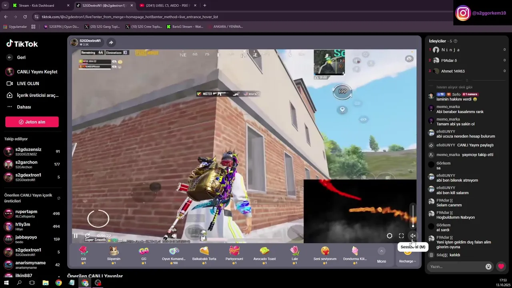512x288 pixels.
Task: Refresh the Önerilen CANLI Yayın list
Action: coord(59,198)
